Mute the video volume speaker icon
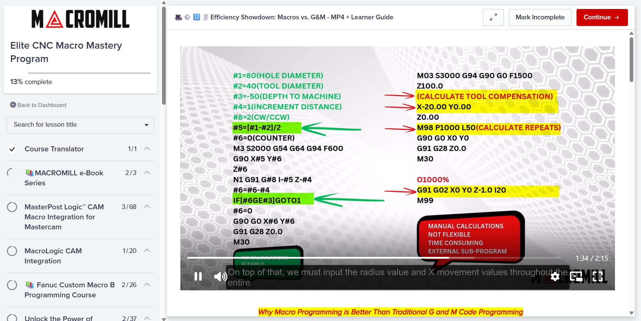The width and height of the screenshot is (641, 321). [220, 276]
